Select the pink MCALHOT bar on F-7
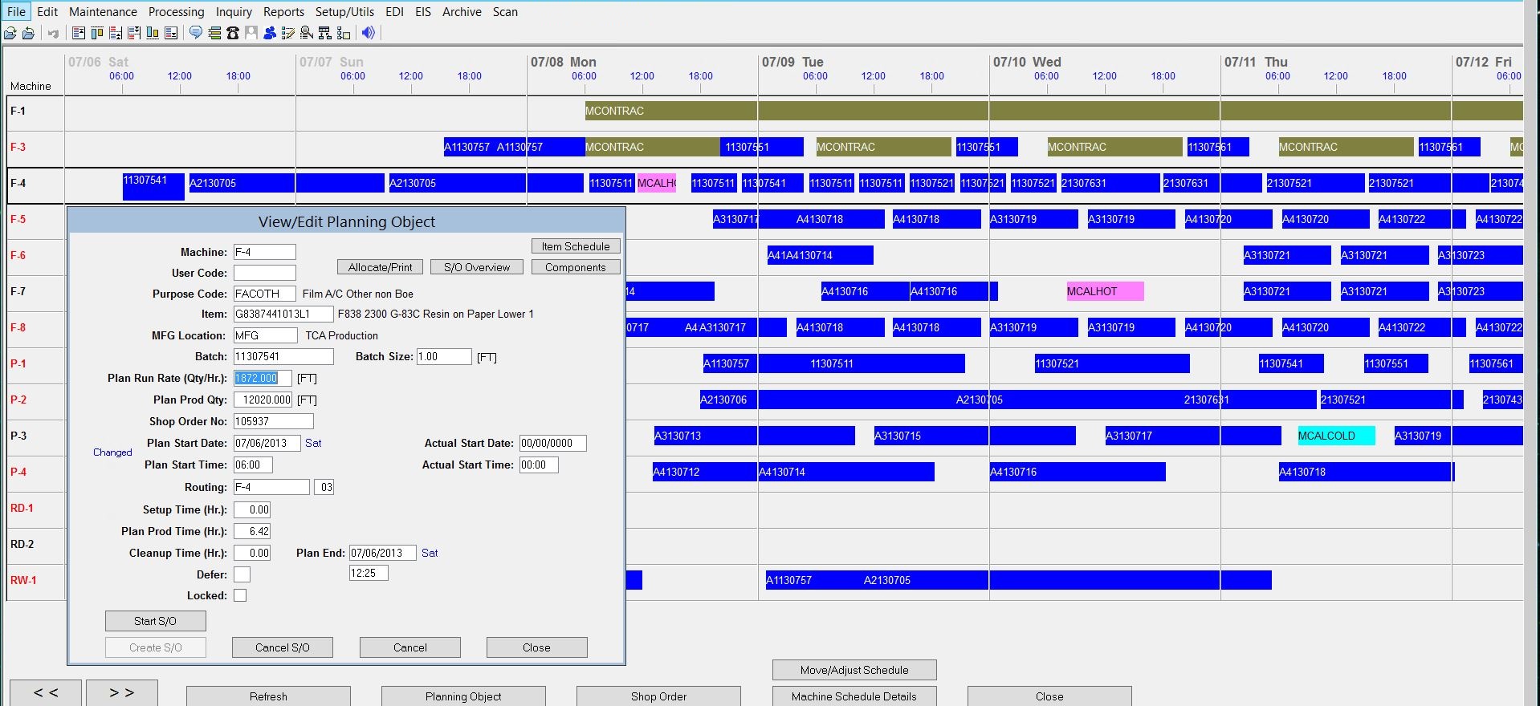Image resolution: width=1540 pixels, height=706 pixels. coord(1104,291)
